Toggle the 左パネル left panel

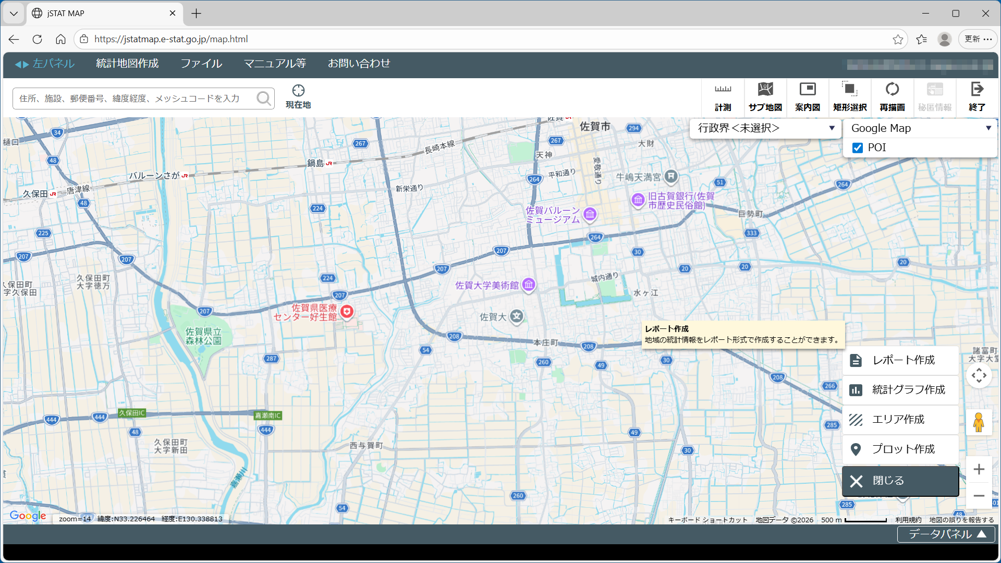45,64
